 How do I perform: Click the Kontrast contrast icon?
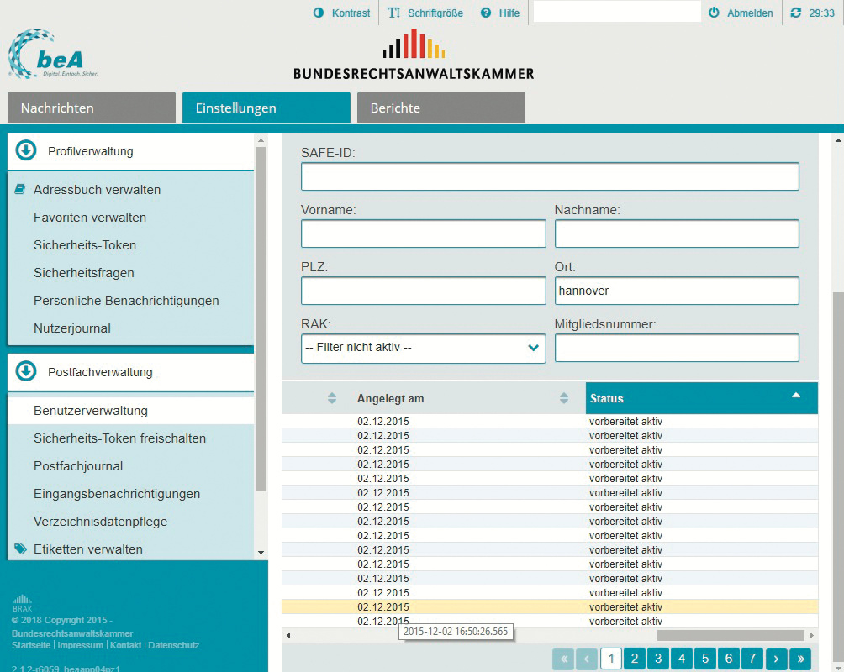[x=319, y=13]
